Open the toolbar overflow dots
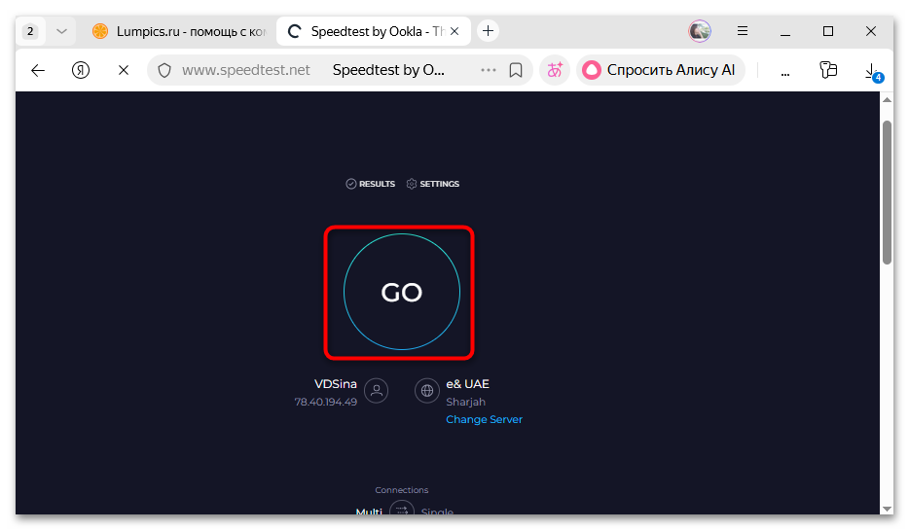The height and width of the screenshot is (530, 909). click(785, 74)
